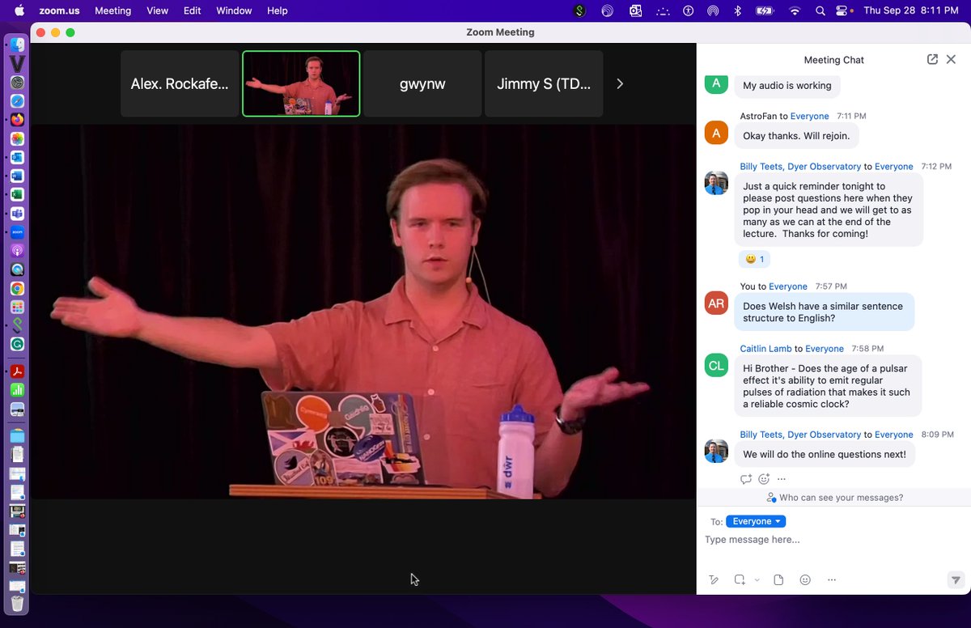
Task: Select gwynw's video thumbnail
Action: click(422, 83)
